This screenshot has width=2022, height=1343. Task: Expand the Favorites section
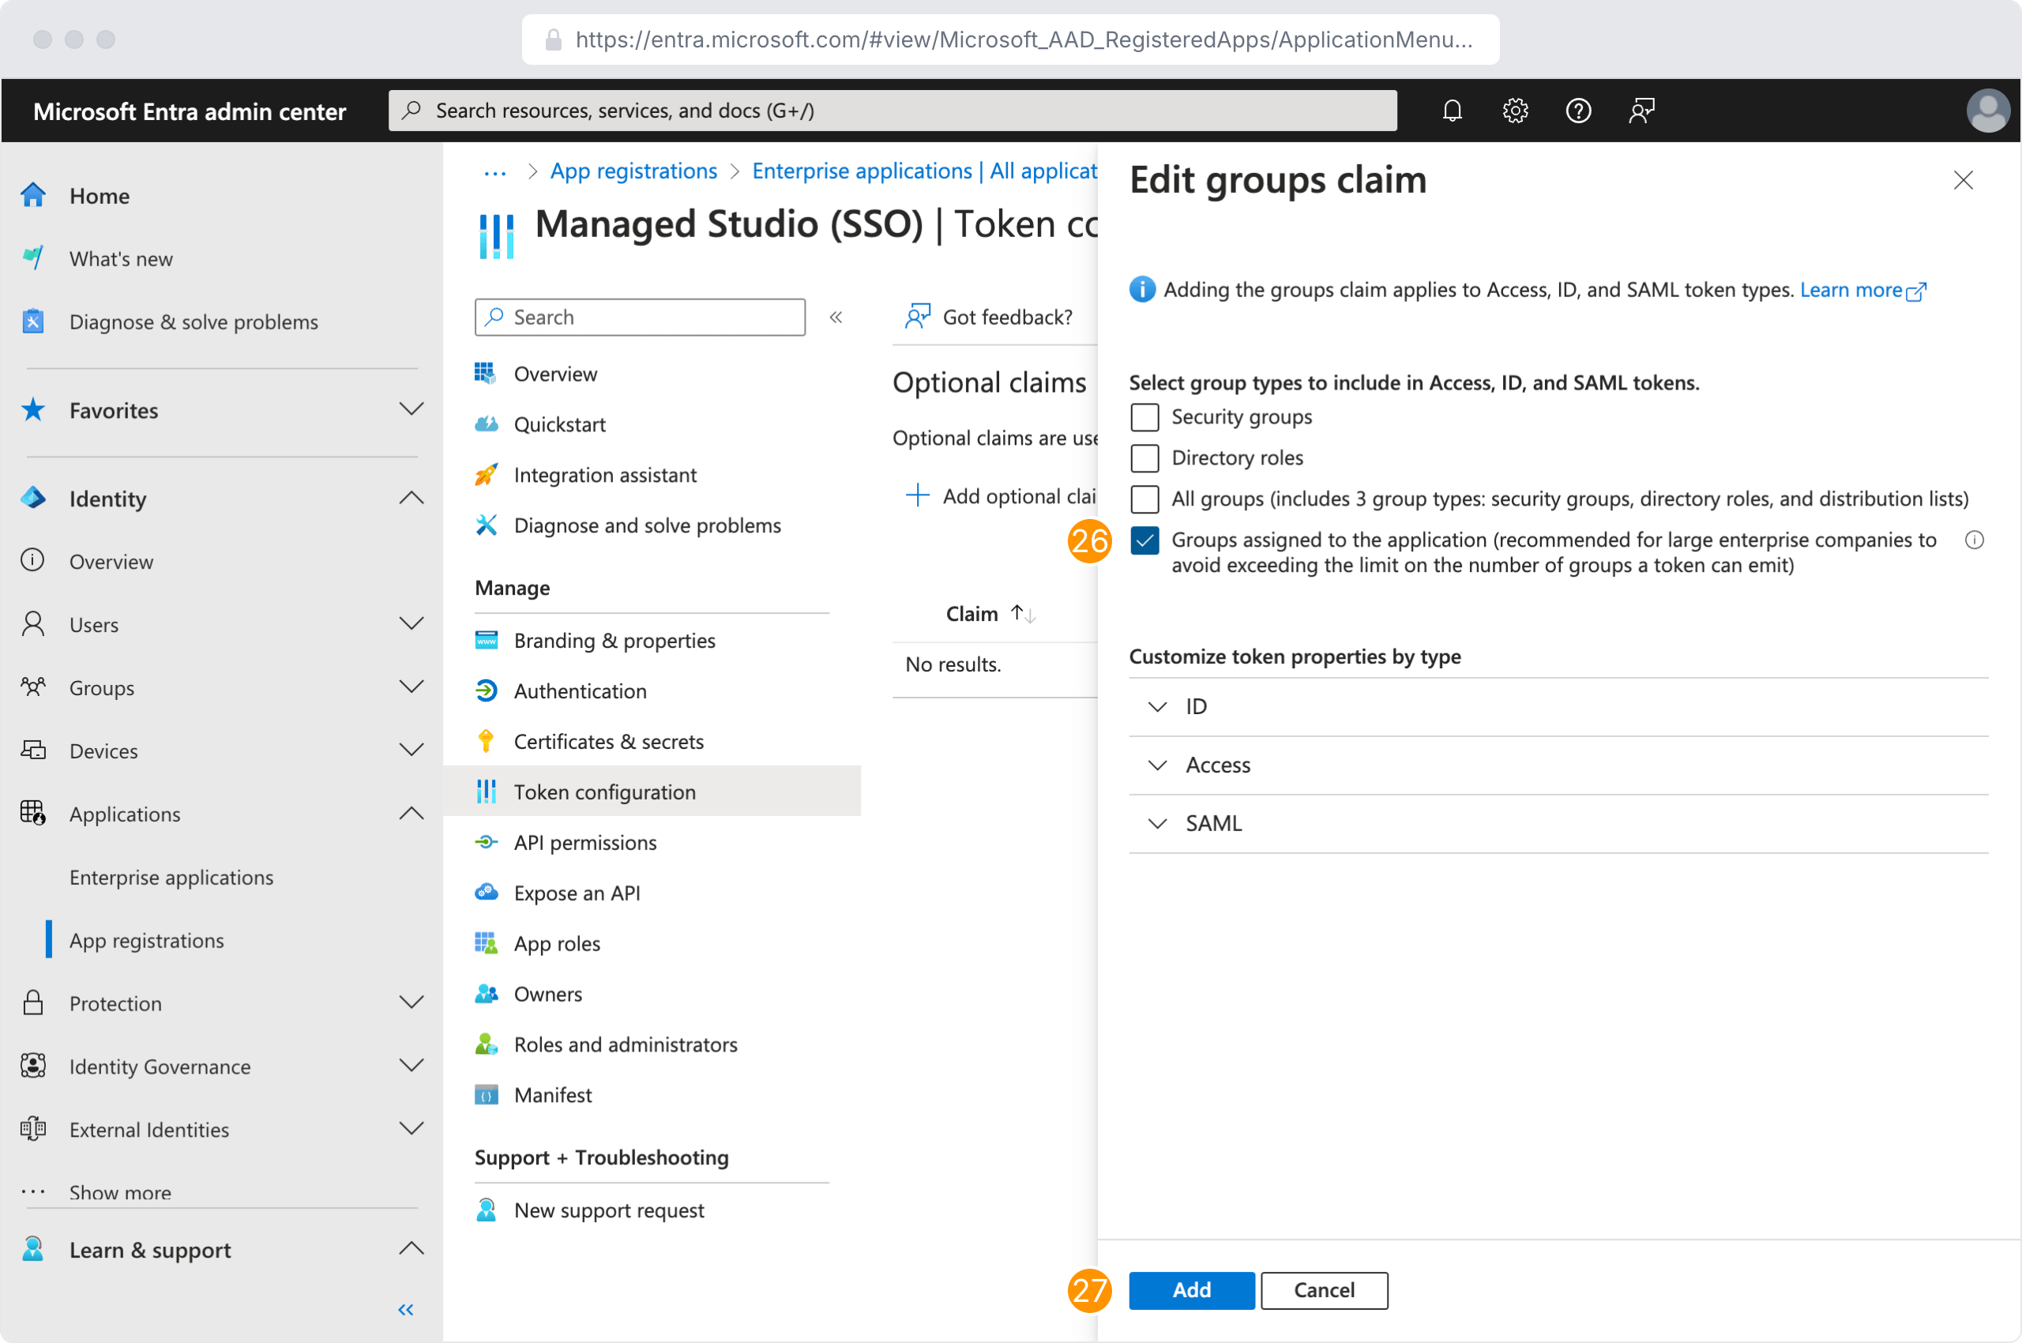pos(411,409)
